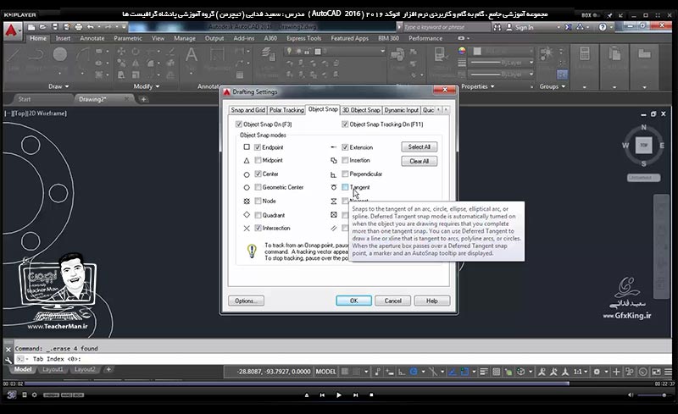Click the keyword search input field
Screen dimensions: 678x414
point(447,27)
